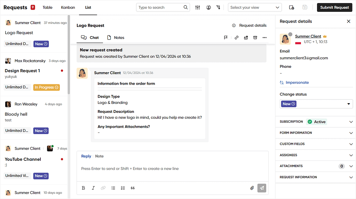Click into the reply message text area
The image size is (356, 199).
click(173, 169)
